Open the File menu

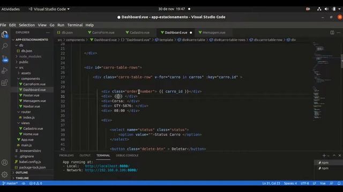(3, 25)
